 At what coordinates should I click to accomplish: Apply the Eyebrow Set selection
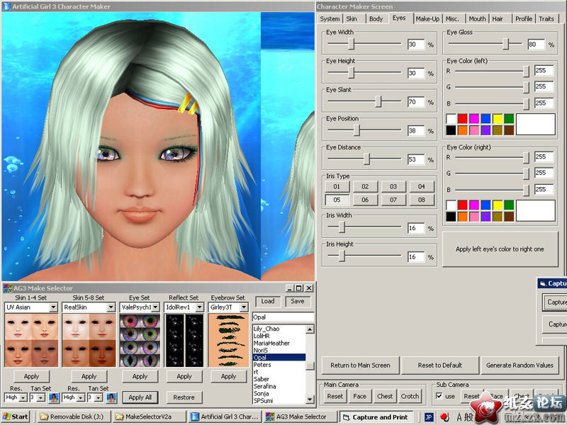pos(228,377)
